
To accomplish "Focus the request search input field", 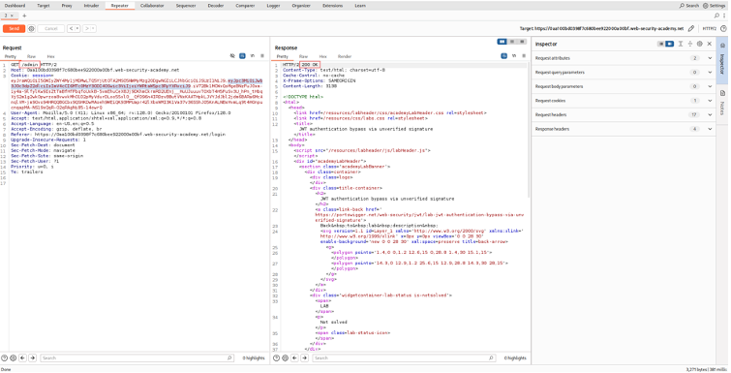I will point(137,358).
